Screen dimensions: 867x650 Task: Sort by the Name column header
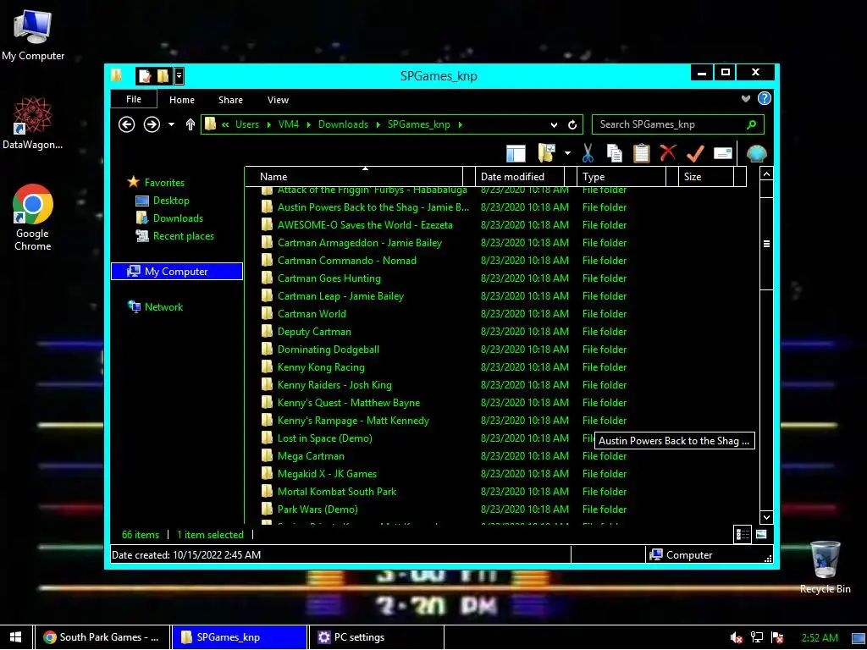click(354, 177)
